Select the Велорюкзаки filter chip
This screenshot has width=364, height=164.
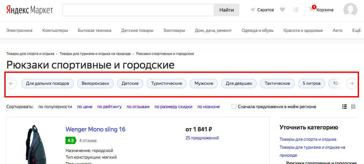[x=95, y=83]
